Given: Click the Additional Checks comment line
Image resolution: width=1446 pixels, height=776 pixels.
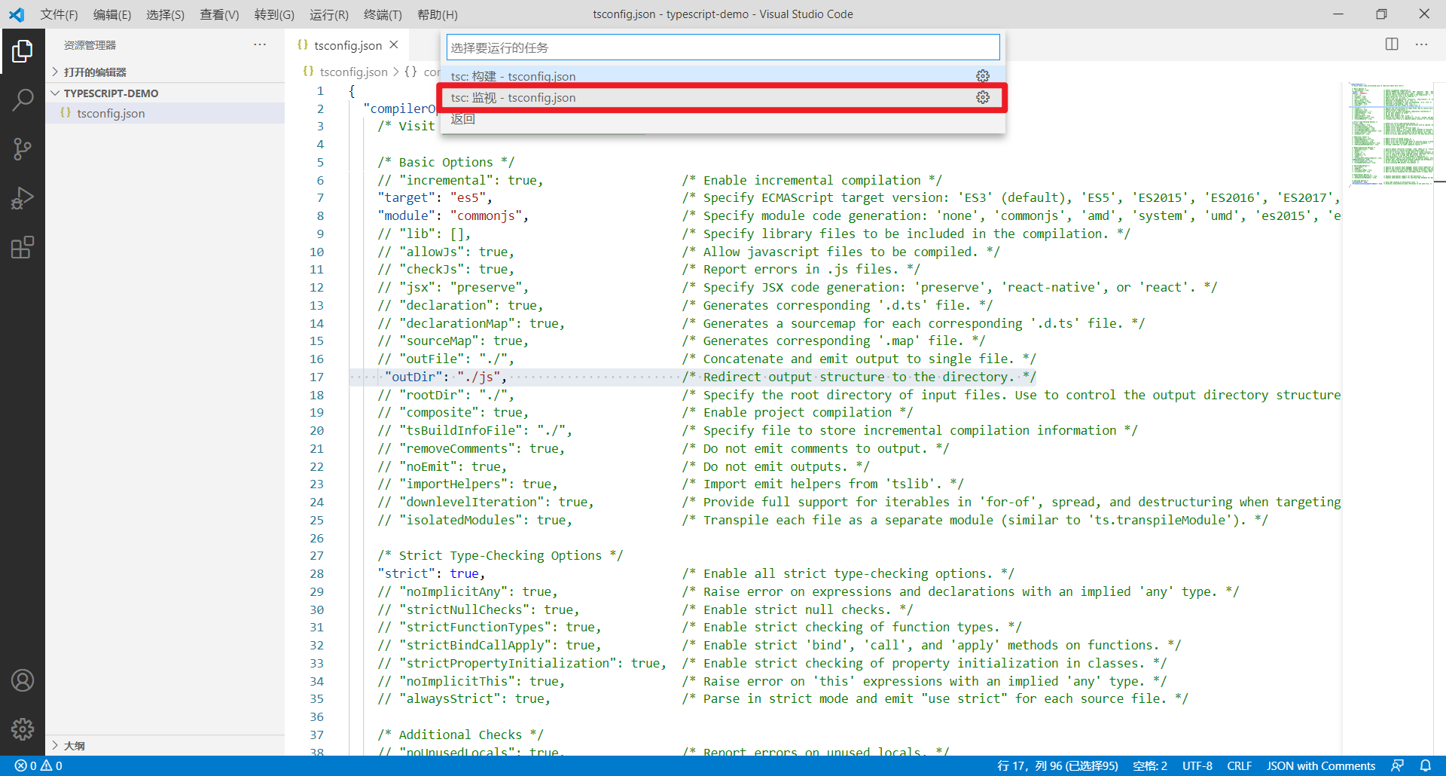Looking at the screenshot, I should [460, 735].
